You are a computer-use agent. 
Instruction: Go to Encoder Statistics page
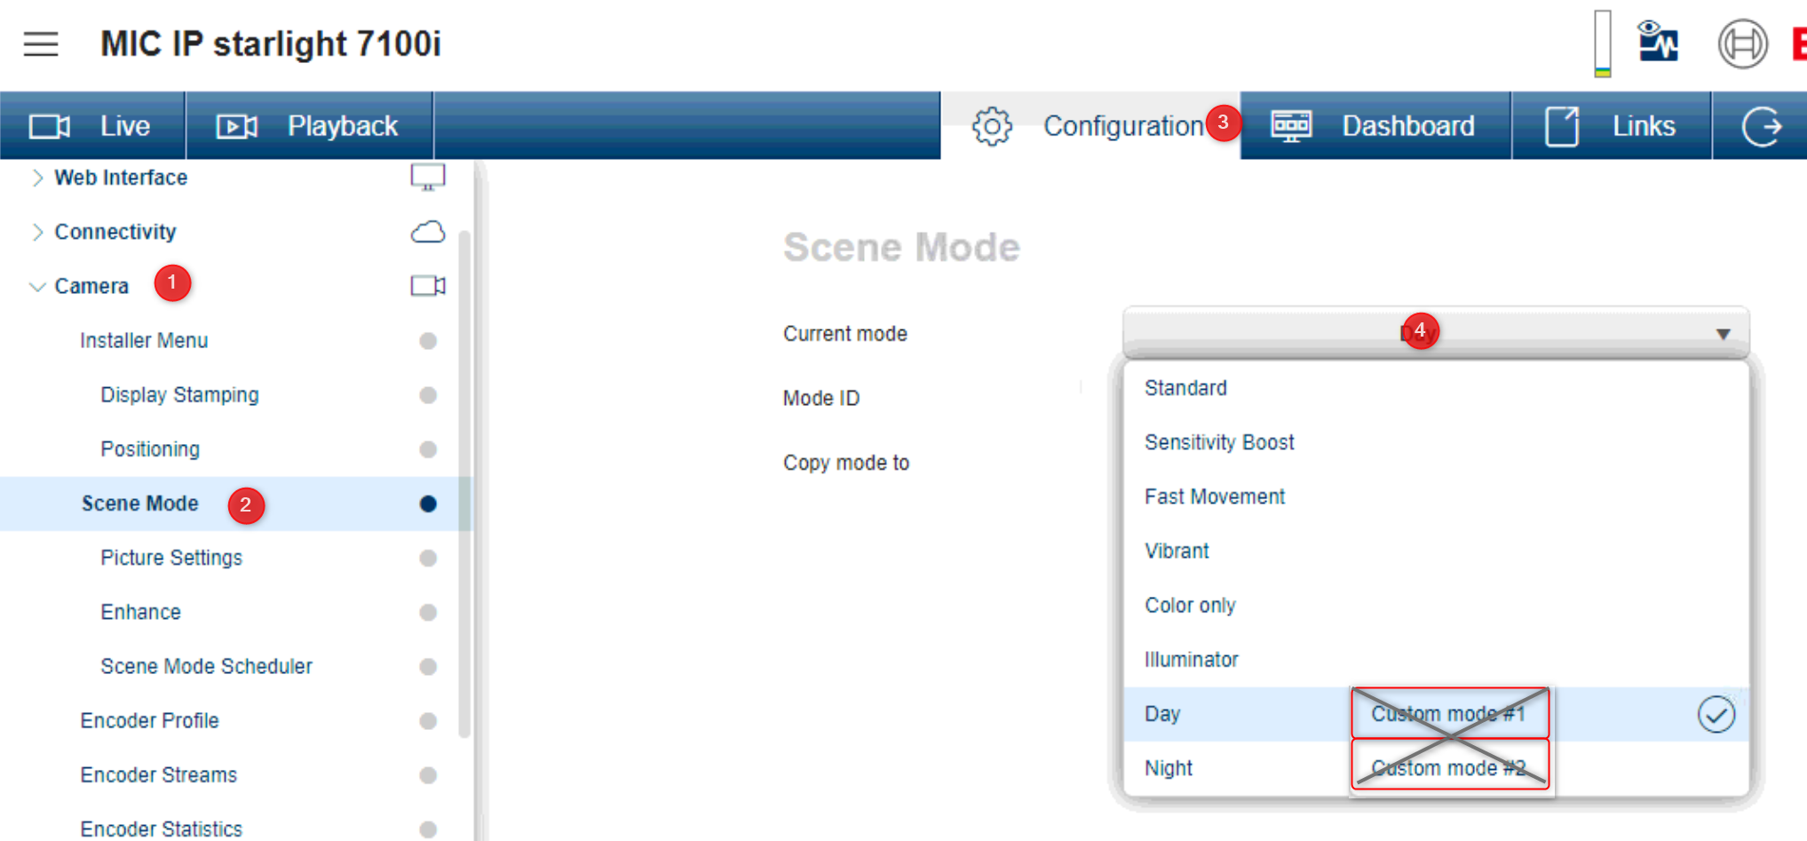(161, 829)
